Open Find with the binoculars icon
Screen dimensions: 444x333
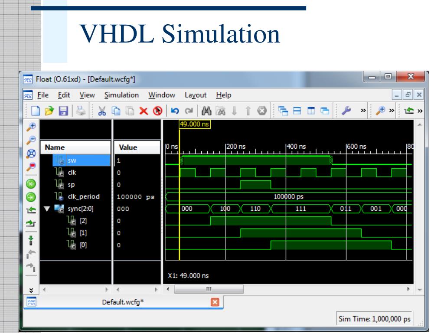tap(206, 111)
